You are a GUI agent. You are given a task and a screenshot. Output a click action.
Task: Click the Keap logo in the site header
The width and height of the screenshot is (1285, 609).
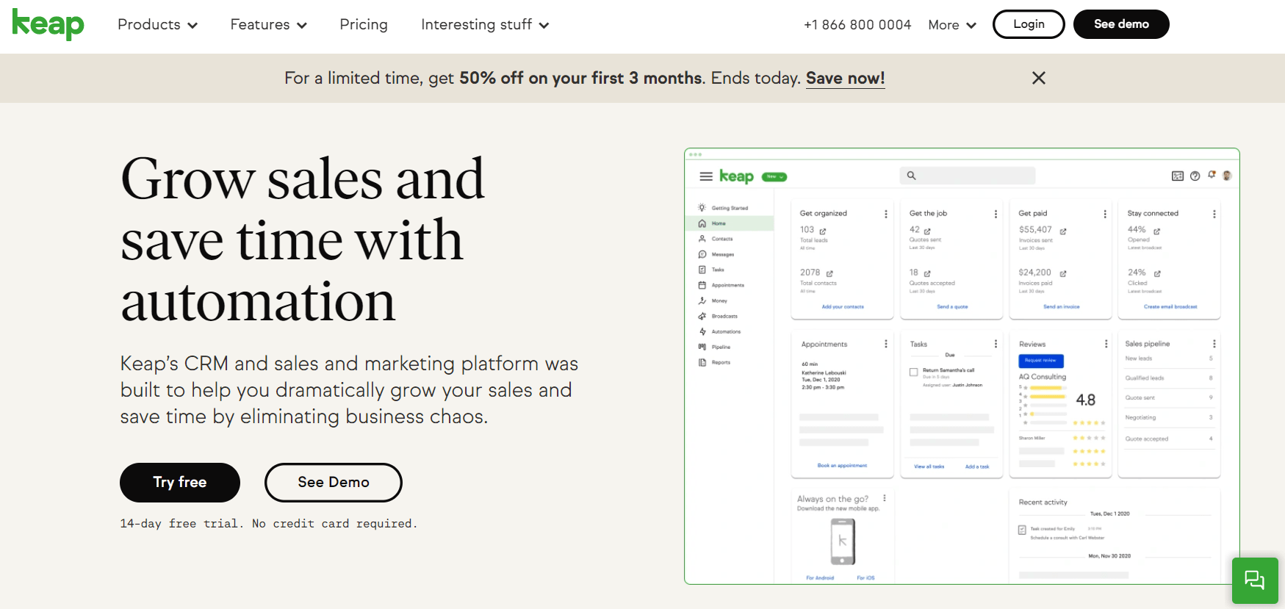pos(48,24)
